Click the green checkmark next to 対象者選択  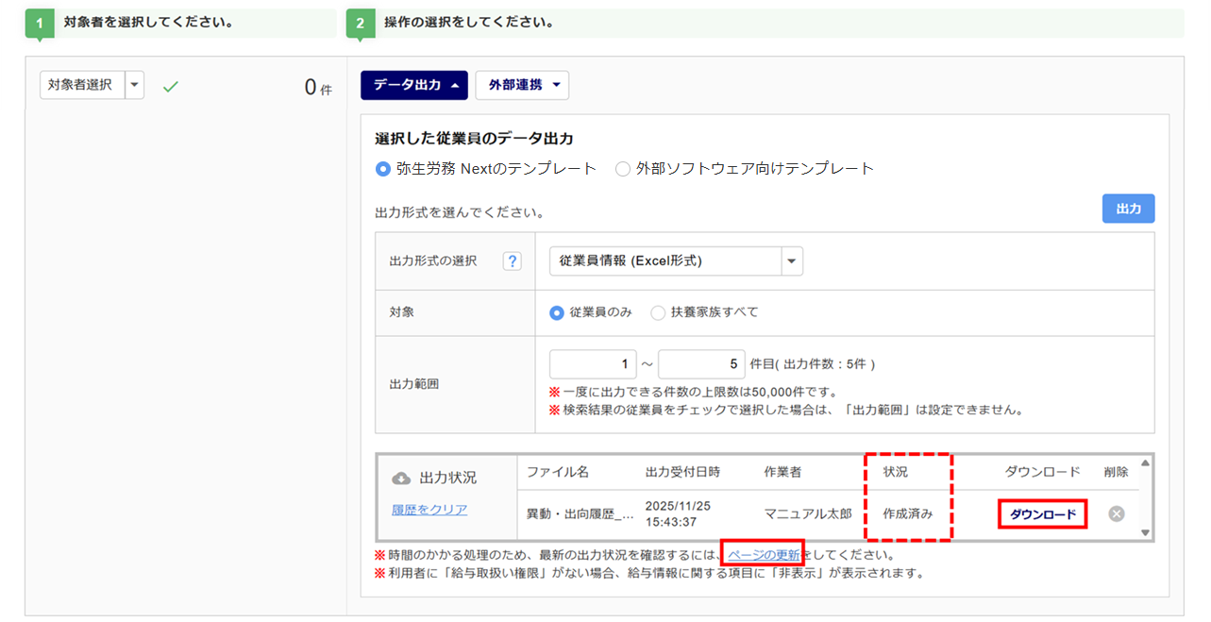pos(170,86)
